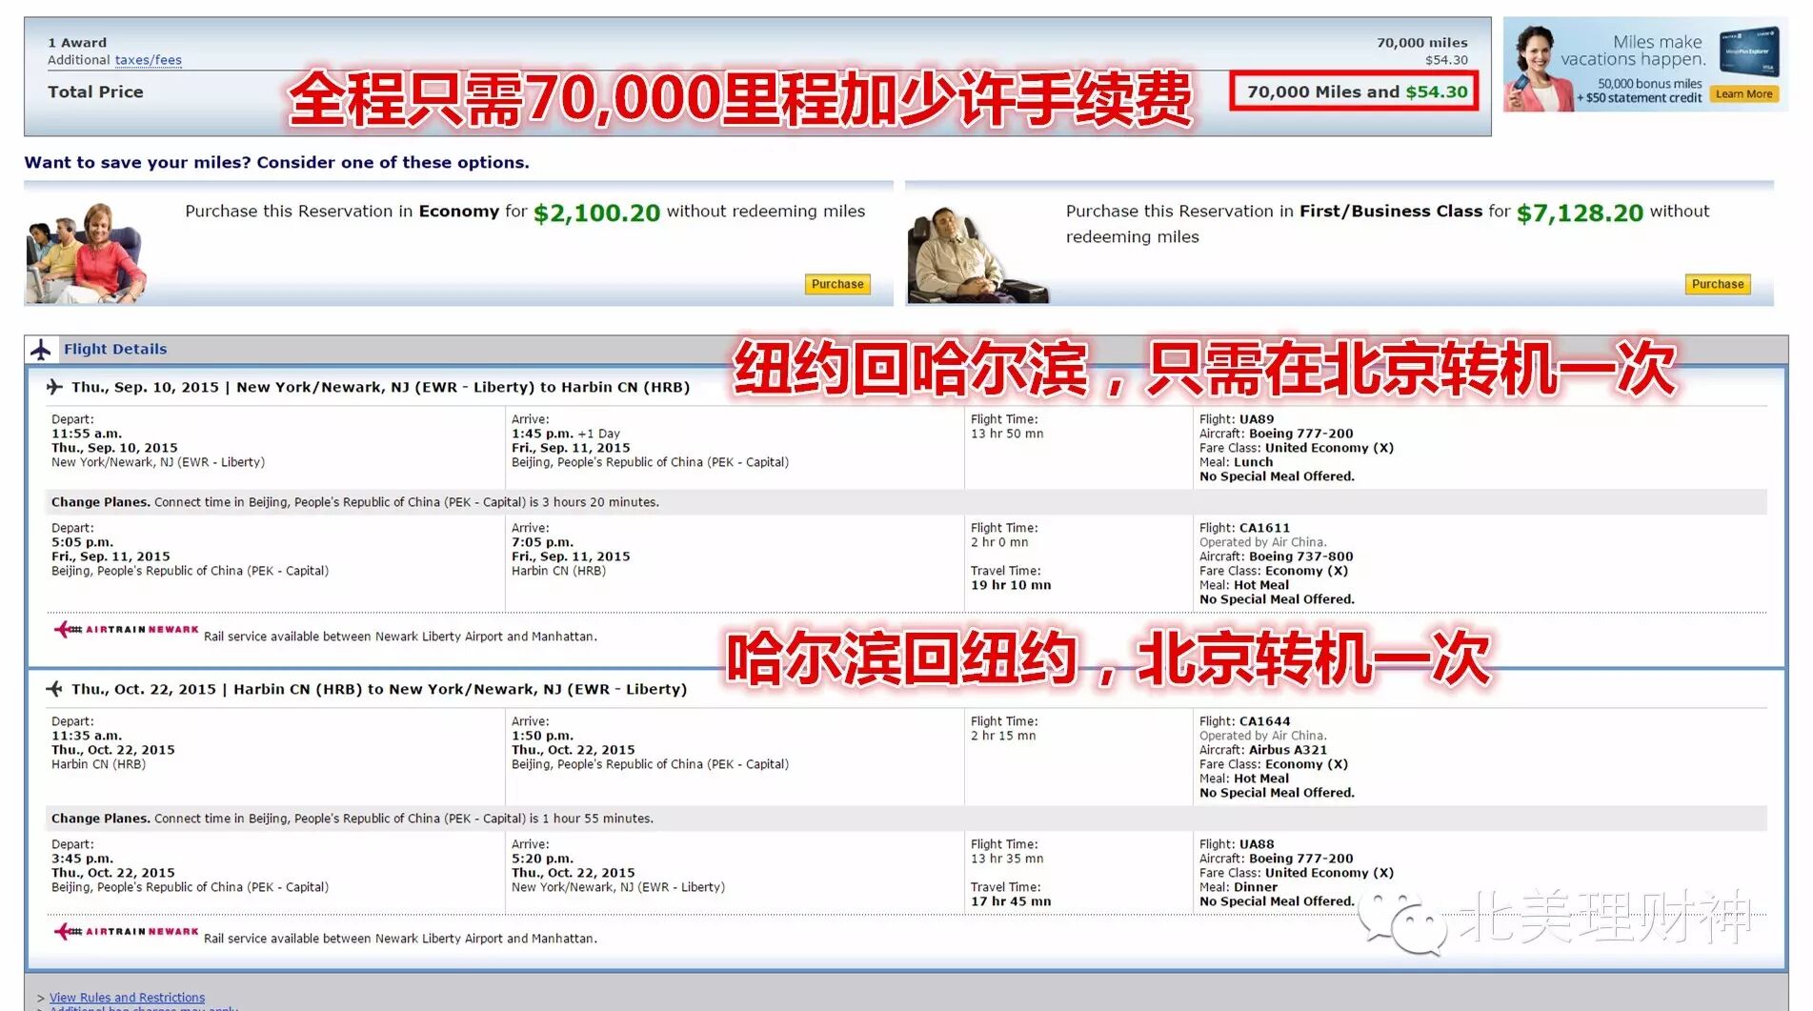1813x1011 pixels.
Task: Click the 13 hr 50 mn flight time
Action: pos(1007,434)
